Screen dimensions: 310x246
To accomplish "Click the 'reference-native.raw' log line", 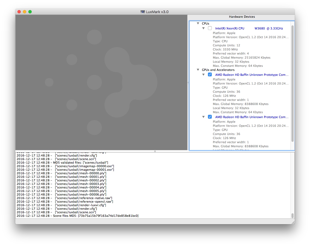I will click(64, 198).
